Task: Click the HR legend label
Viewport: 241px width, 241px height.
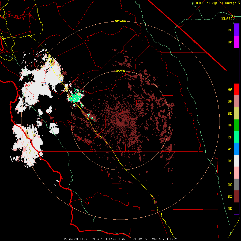Action: click(x=230, y=125)
